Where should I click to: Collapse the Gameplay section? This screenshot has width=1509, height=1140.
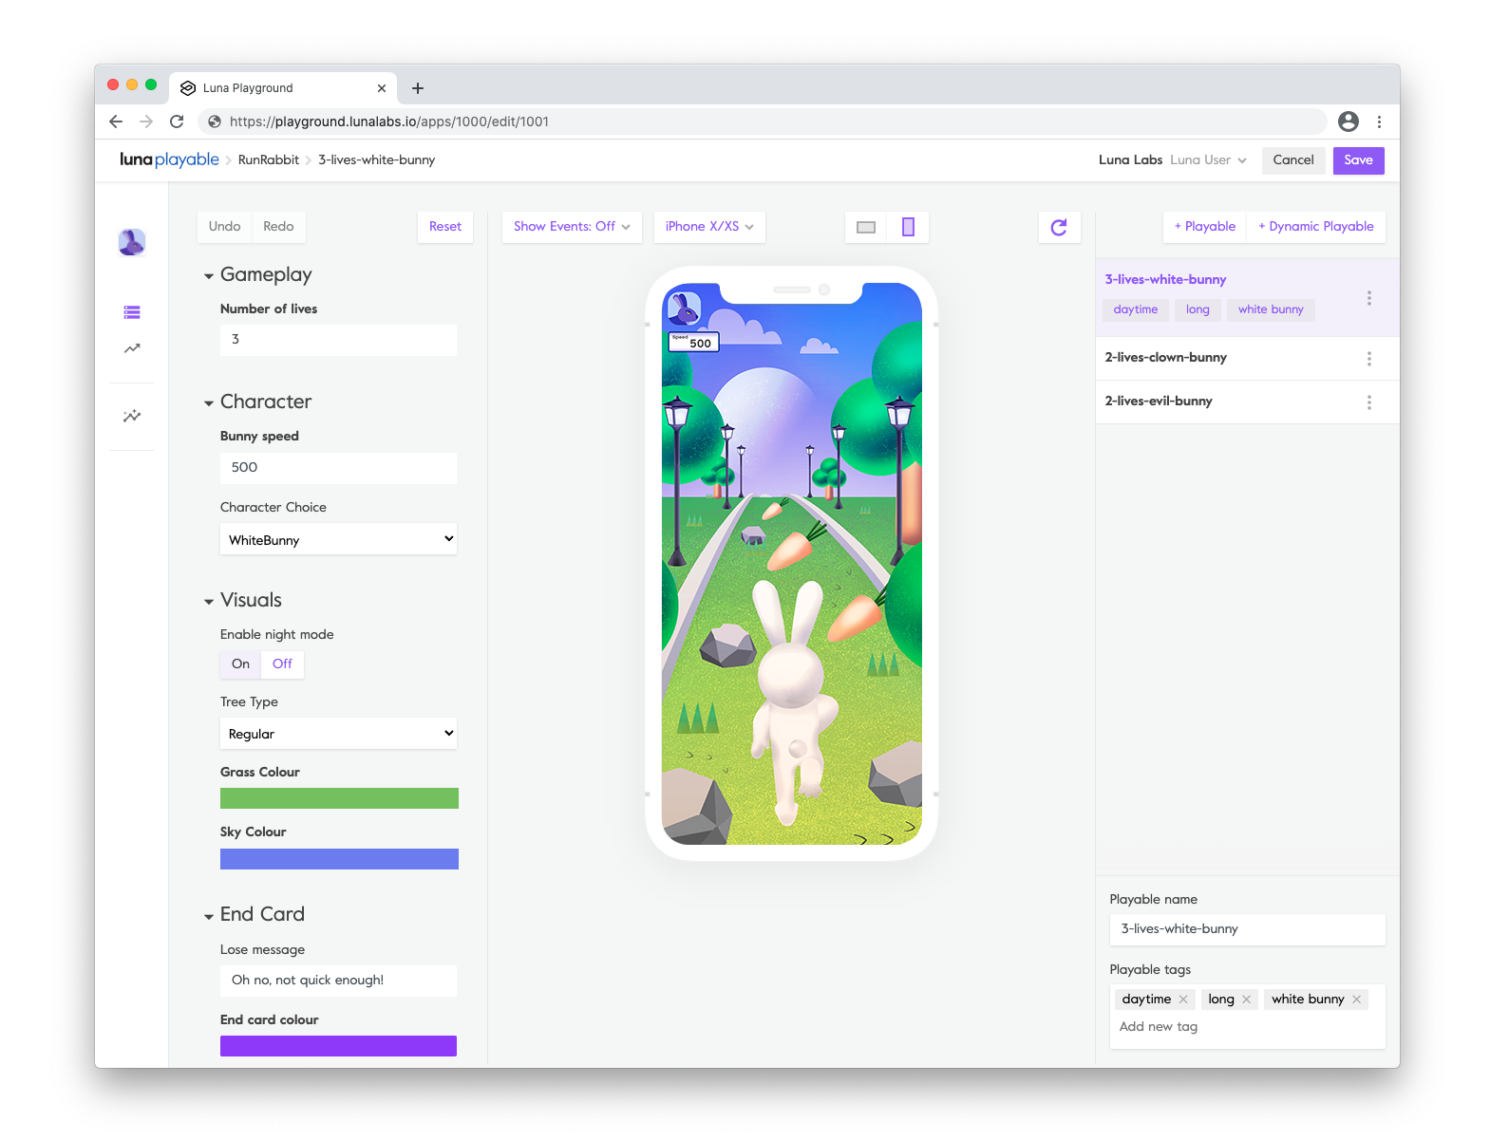209,276
